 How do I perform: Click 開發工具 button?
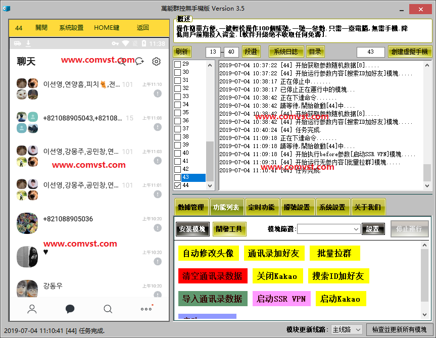(x=229, y=229)
